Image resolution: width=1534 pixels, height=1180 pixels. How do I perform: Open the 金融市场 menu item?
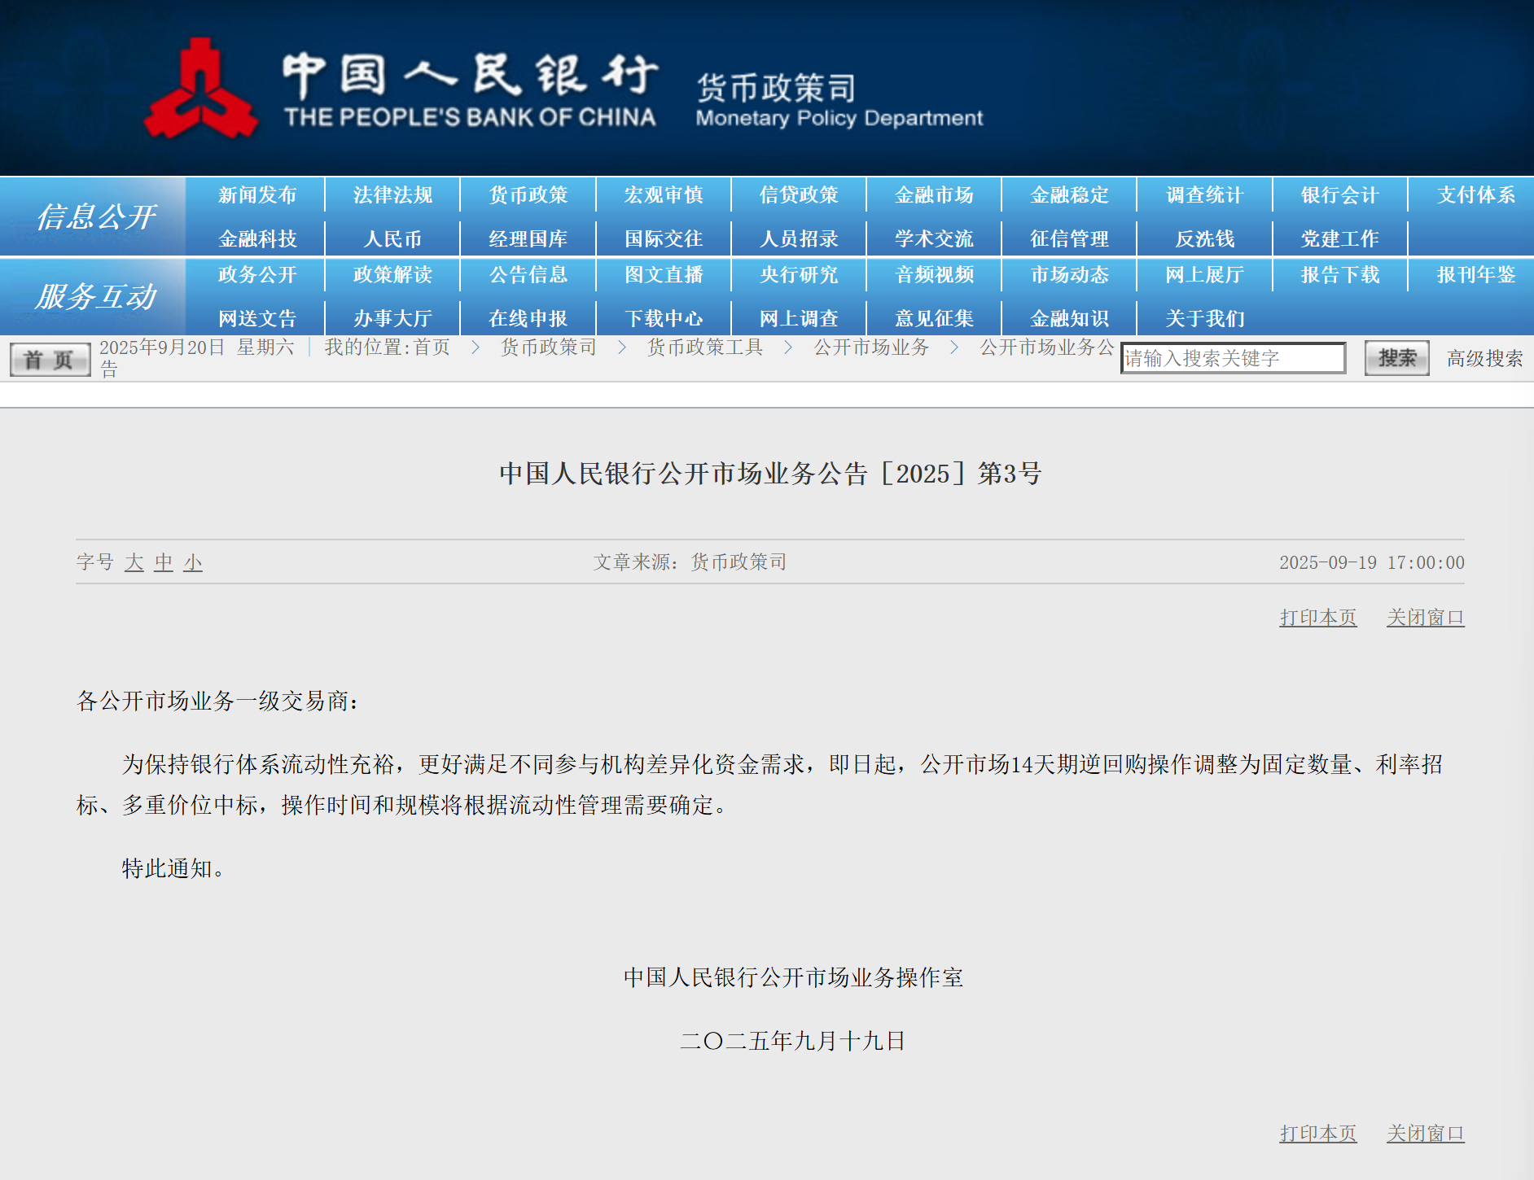tap(934, 195)
